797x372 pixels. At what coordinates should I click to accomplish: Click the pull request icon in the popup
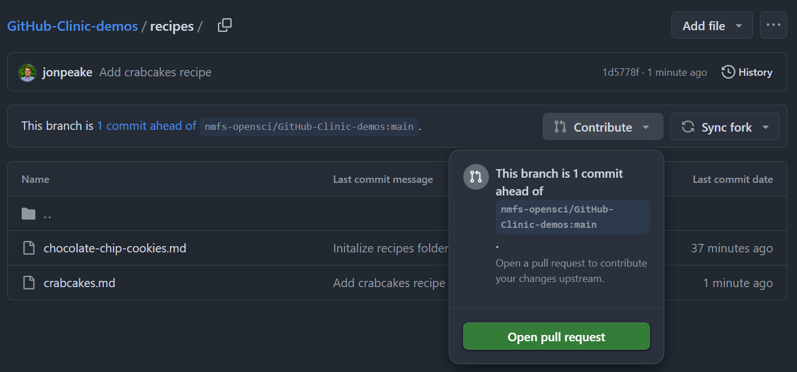coord(476,177)
